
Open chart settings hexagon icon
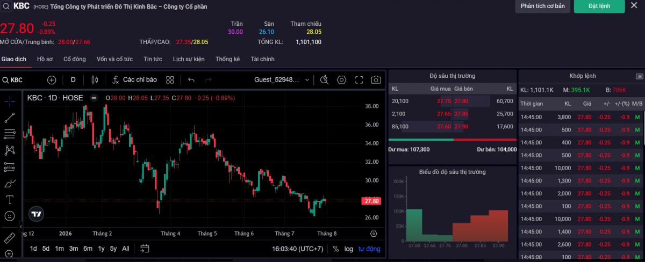pyautogui.click(x=341, y=80)
